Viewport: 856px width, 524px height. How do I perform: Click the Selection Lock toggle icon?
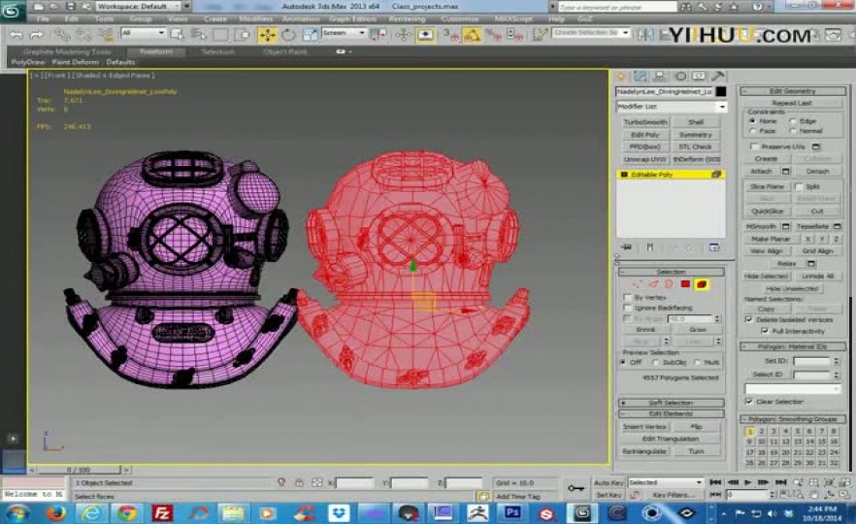click(299, 482)
